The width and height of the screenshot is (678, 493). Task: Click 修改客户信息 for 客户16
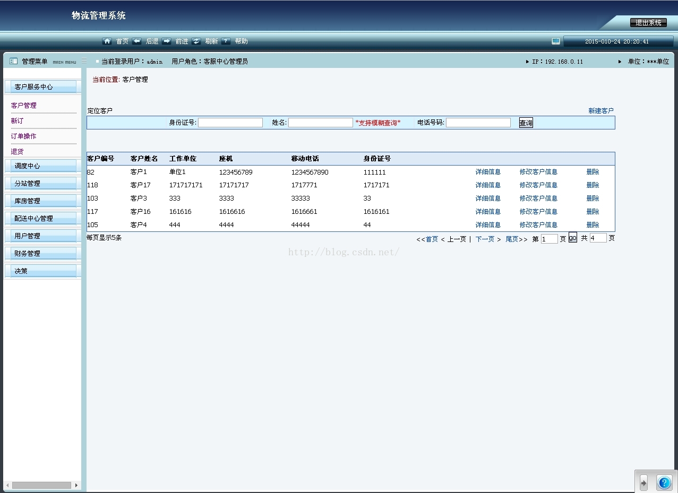(x=538, y=212)
